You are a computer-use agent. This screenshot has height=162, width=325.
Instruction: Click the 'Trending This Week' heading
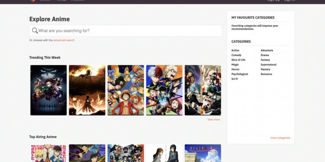point(45,57)
